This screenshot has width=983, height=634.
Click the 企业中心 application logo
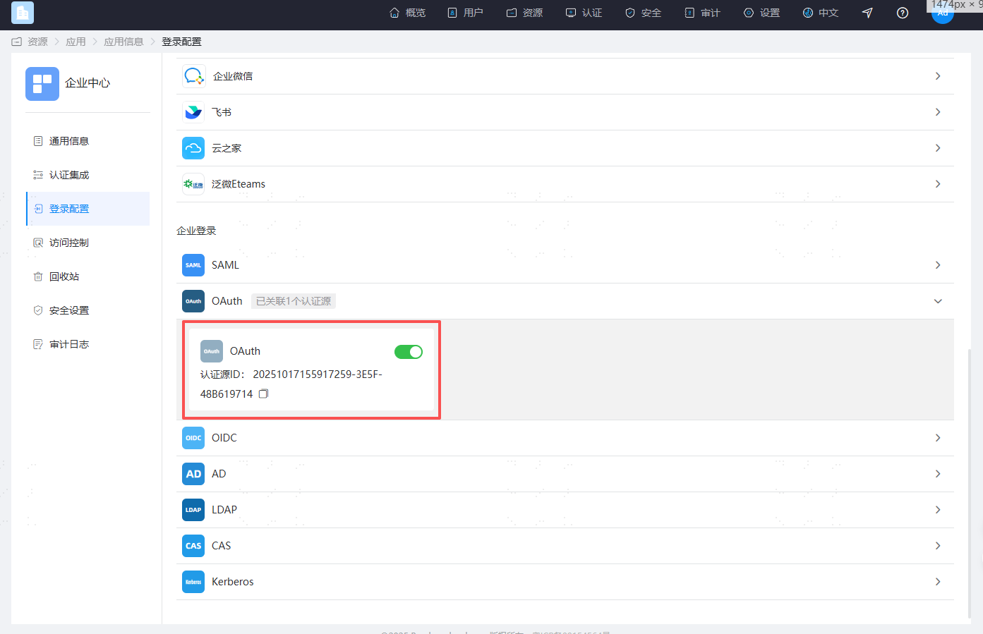42,83
